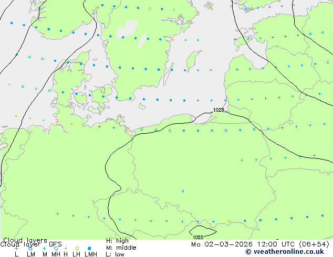Click the 'GFS' model label
This screenshot has width=333, height=257.
click(x=55, y=244)
